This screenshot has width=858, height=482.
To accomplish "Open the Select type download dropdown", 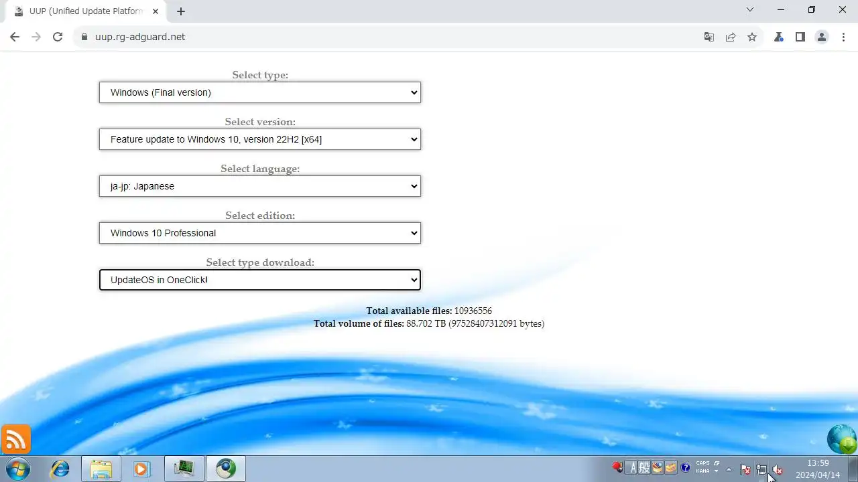I will point(260,280).
